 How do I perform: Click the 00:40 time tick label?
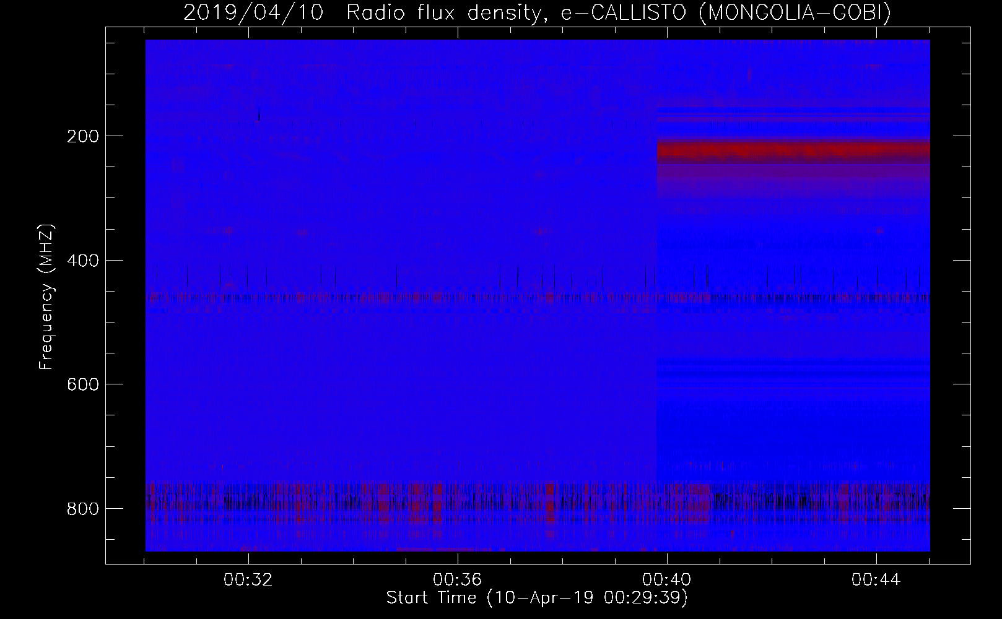[667, 580]
